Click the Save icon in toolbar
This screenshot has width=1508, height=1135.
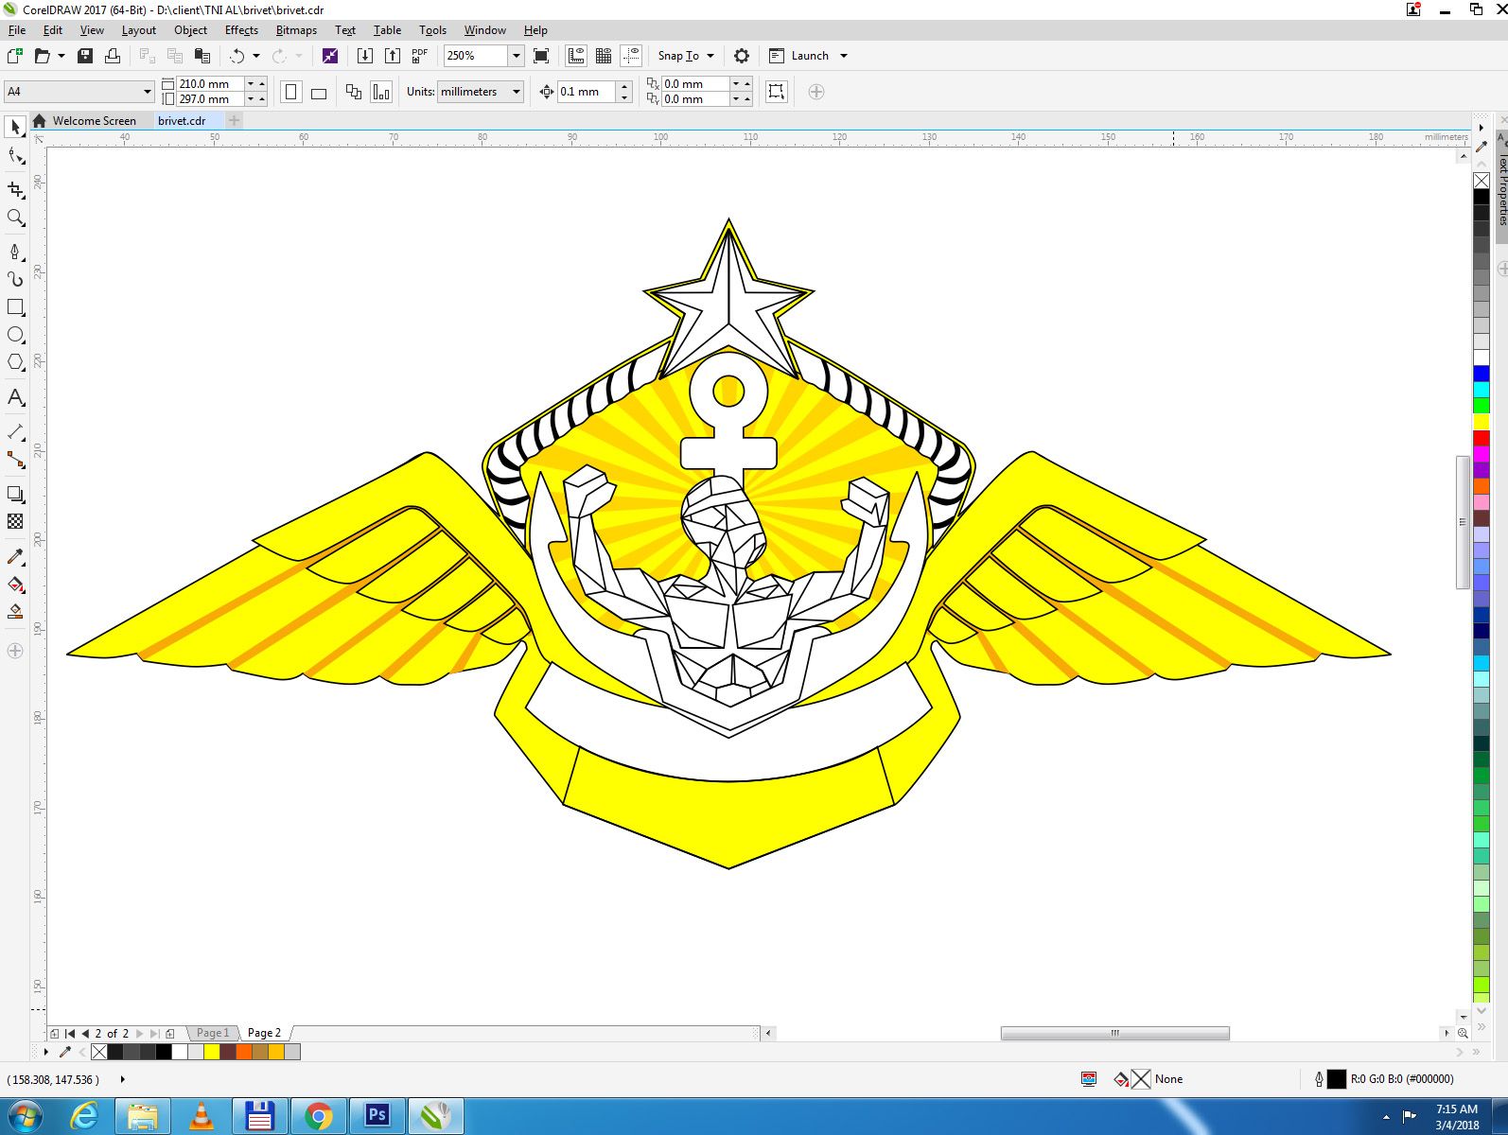(85, 56)
